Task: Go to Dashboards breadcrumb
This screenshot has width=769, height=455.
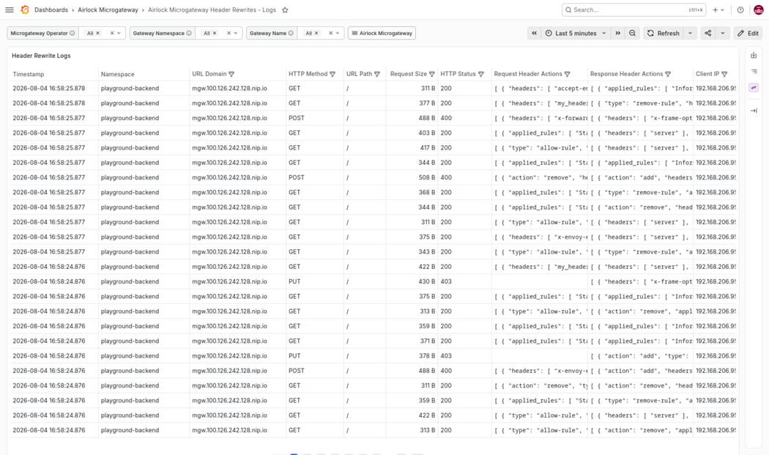Action: [x=51, y=10]
